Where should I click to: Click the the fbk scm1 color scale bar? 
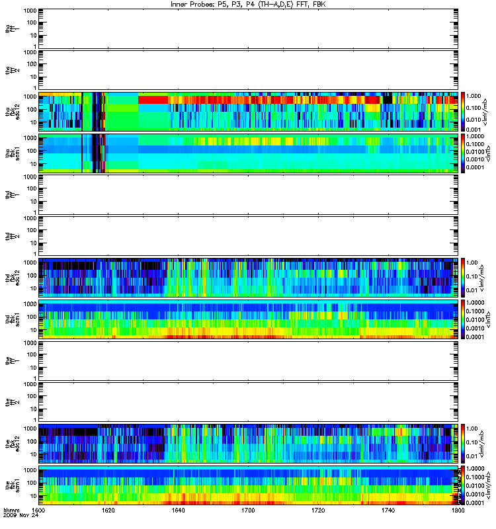[x=463, y=485]
